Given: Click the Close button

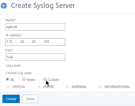Looking at the screenshot, I should coord(30,99).
